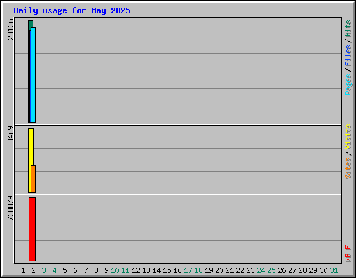Click the yellow 'Visits' legend label
Screen dimensions: 356x278
[348, 137]
